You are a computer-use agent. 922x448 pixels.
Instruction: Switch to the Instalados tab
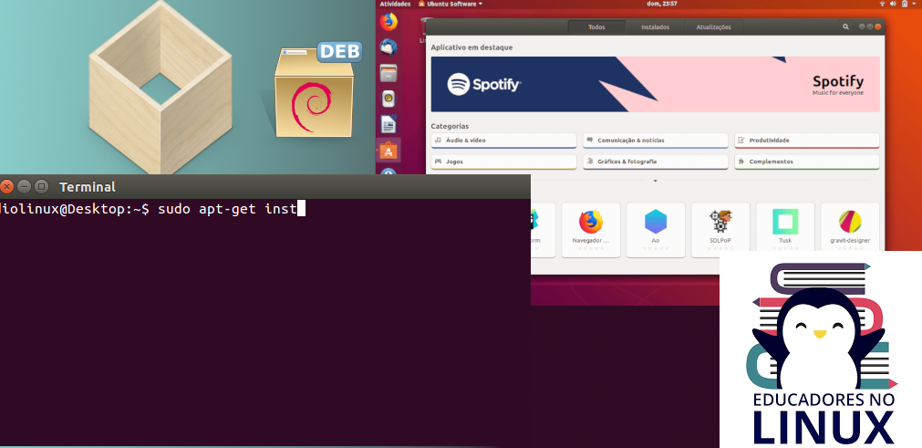click(655, 27)
